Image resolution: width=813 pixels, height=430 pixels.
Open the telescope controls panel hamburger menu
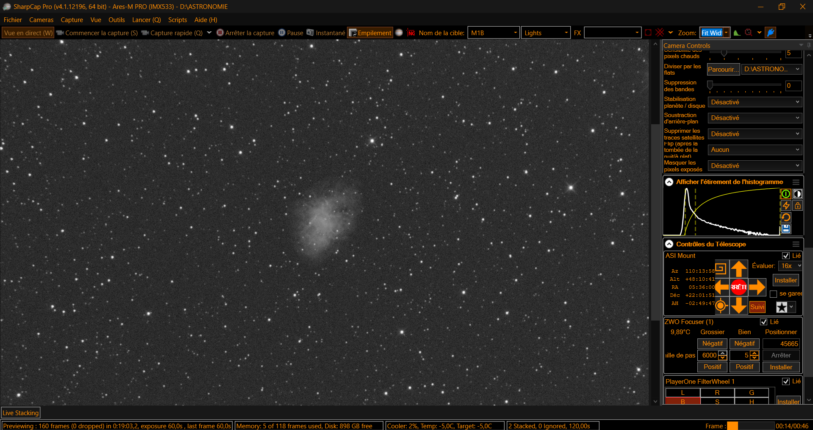click(796, 244)
